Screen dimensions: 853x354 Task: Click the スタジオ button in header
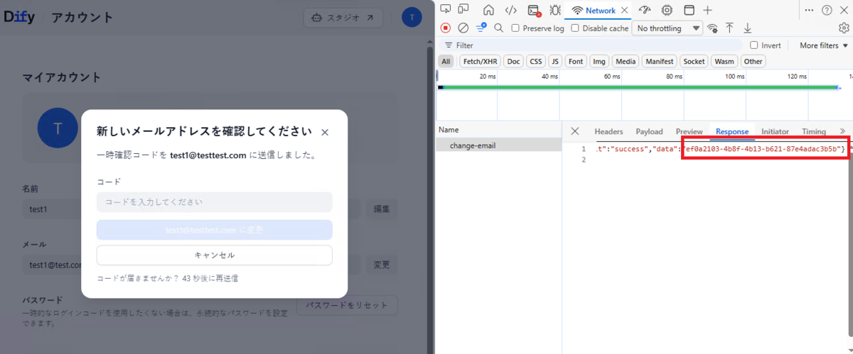343,17
